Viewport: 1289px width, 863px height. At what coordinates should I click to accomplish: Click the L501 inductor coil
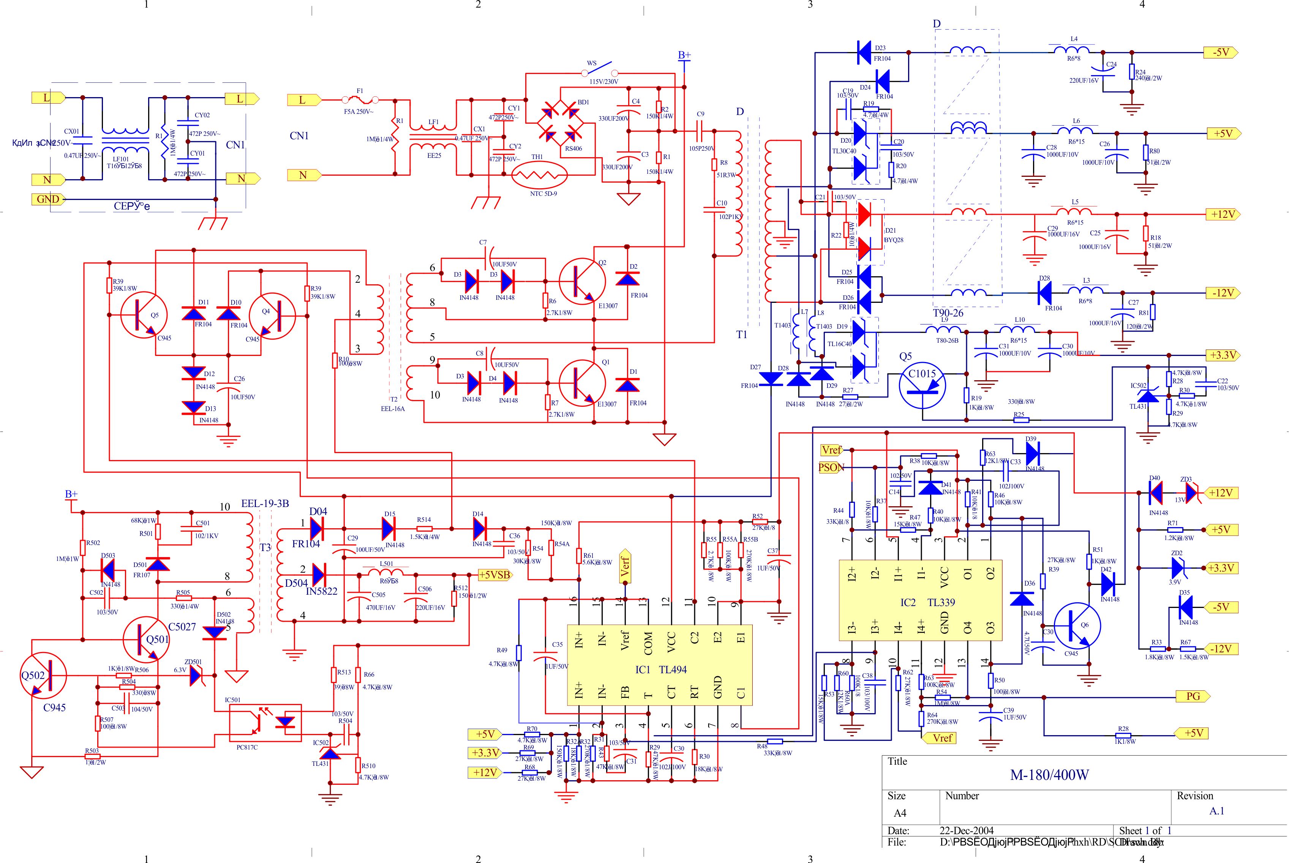pos(385,572)
